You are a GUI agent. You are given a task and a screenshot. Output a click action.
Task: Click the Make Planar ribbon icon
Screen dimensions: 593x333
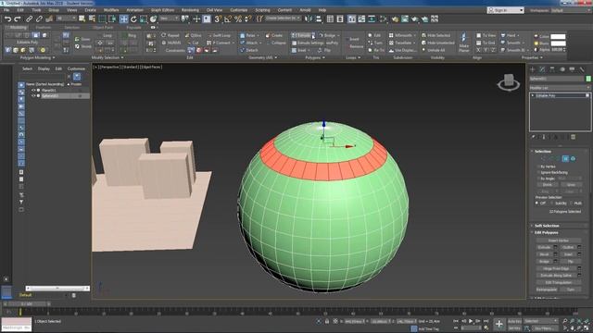463,42
